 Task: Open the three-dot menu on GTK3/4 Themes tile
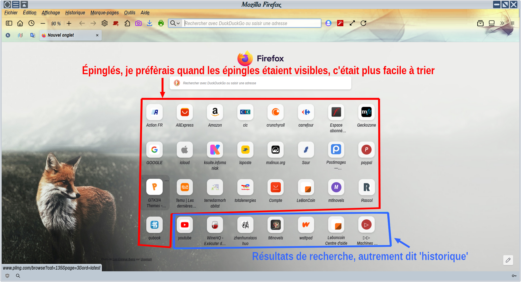point(167,181)
